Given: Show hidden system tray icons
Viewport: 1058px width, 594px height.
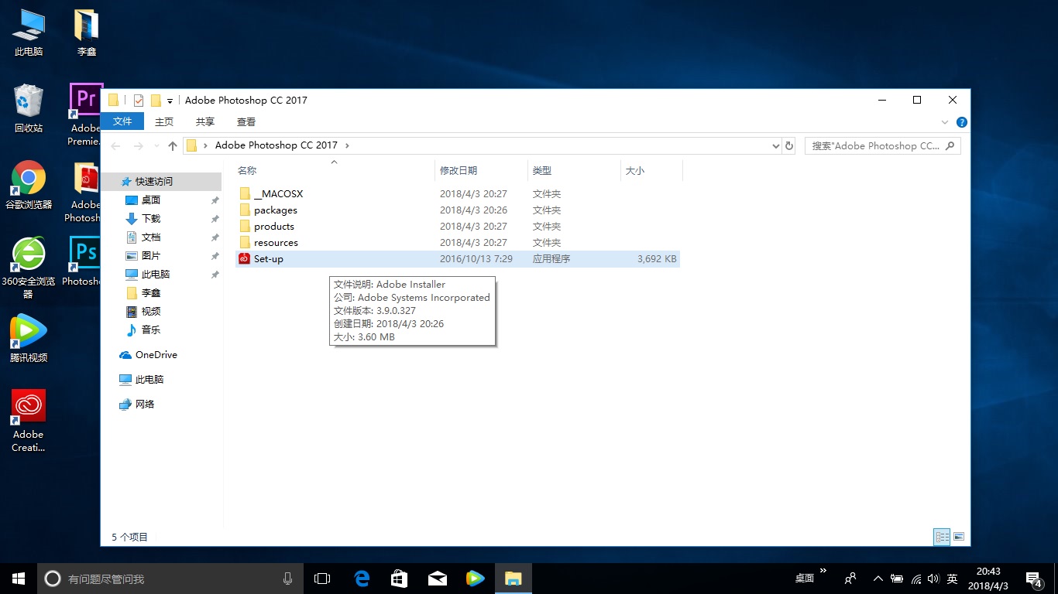Looking at the screenshot, I should point(878,579).
